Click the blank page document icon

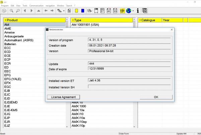(x=96, y=11)
